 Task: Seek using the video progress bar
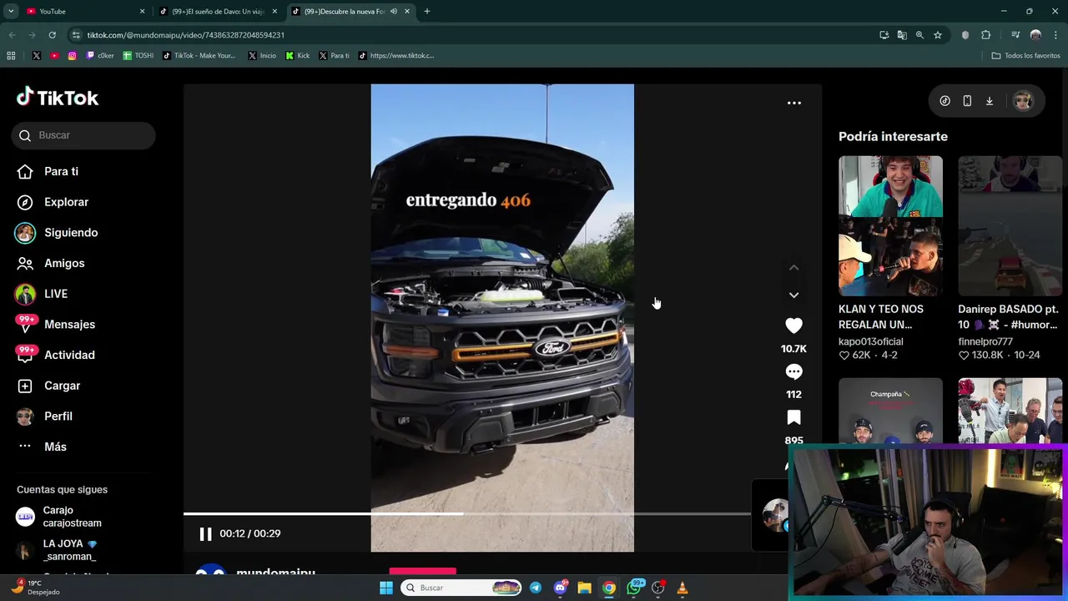pos(467,513)
